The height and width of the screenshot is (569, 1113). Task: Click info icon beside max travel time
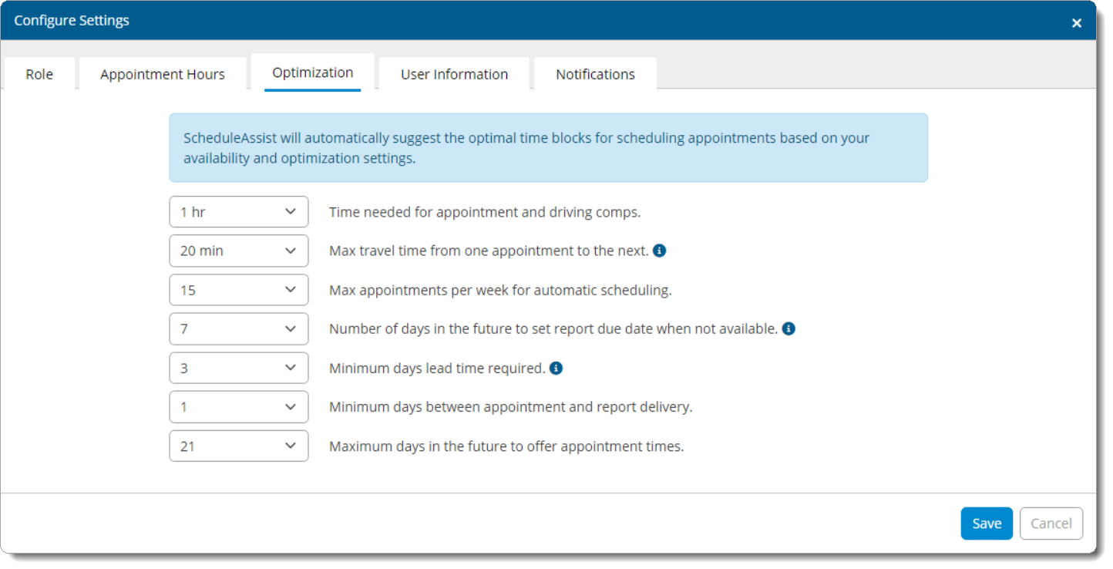point(660,251)
